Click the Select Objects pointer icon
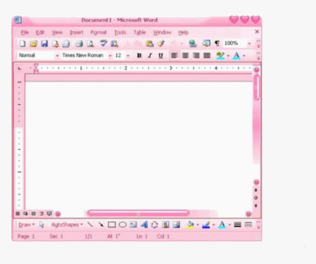 click(42, 225)
